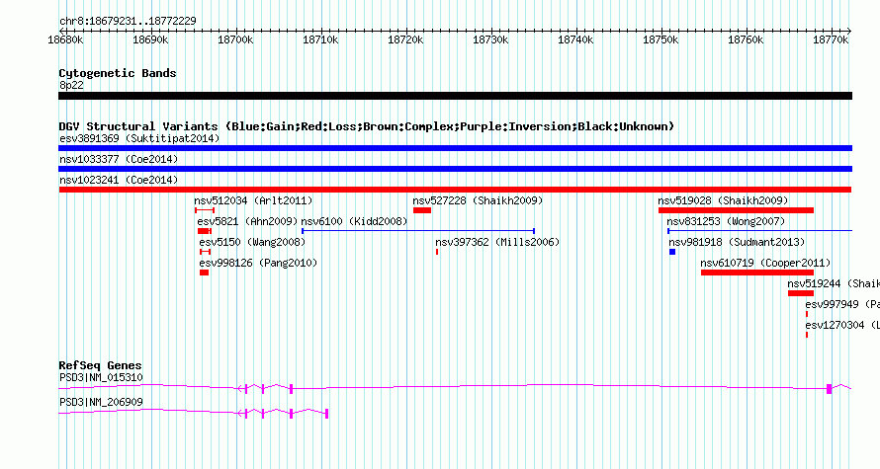Select the 18730k ruler label
The width and height of the screenshot is (880, 469).
pos(490,39)
